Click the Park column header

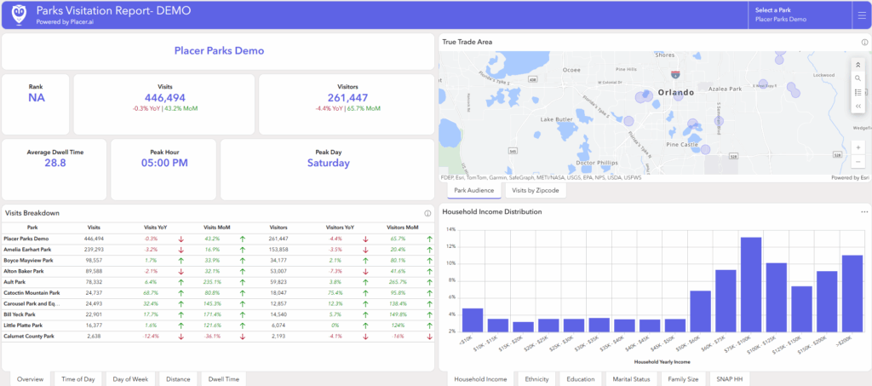32,228
